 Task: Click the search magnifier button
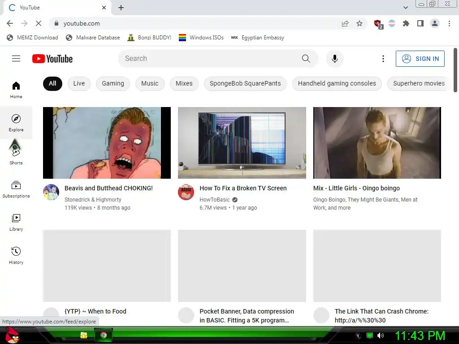coord(306,59)
